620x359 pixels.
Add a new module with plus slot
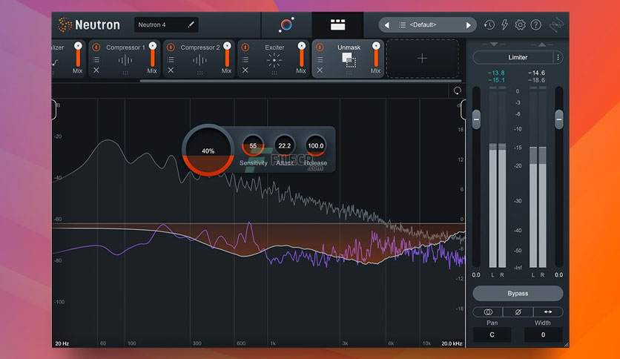422,59
